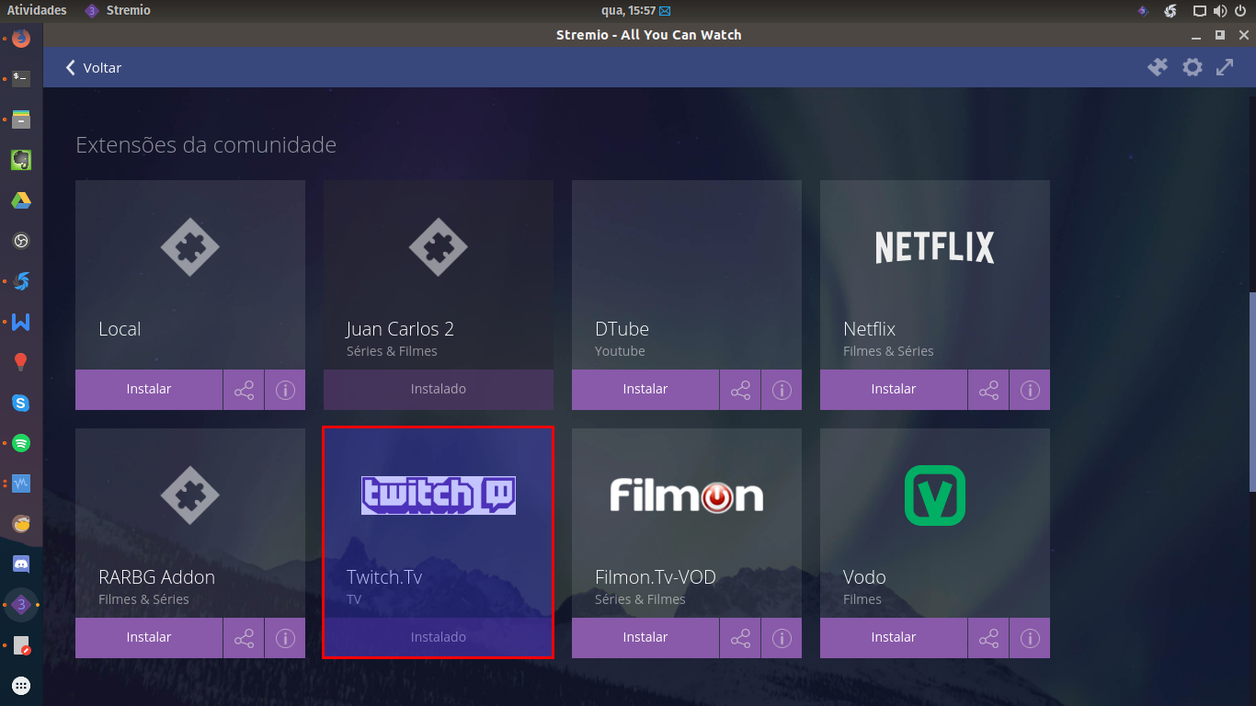Share the Netflix extension

pyautogui.click(x=988, y=390)
